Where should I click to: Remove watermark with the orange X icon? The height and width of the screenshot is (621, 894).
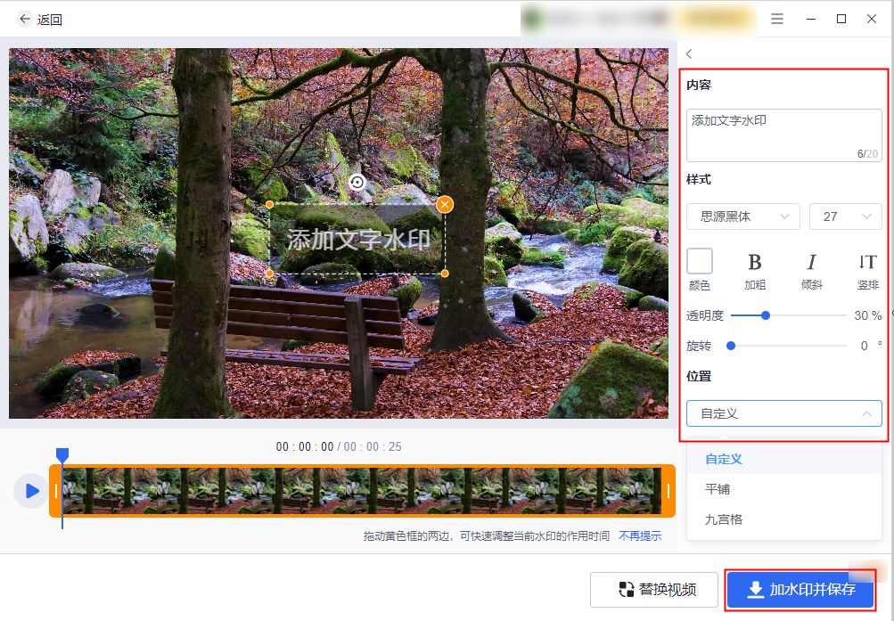pos(445,205)
